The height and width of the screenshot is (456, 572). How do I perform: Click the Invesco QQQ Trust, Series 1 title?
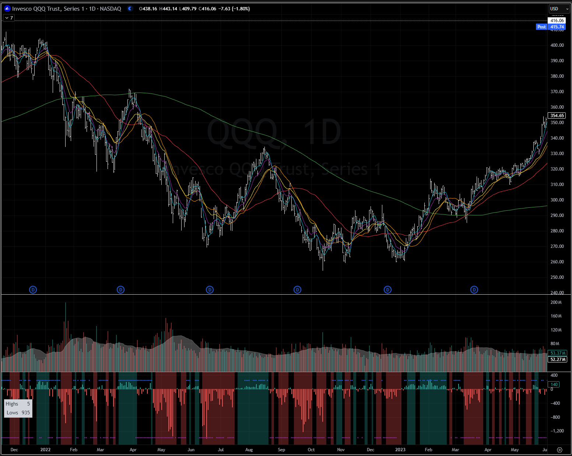[48, 8]
